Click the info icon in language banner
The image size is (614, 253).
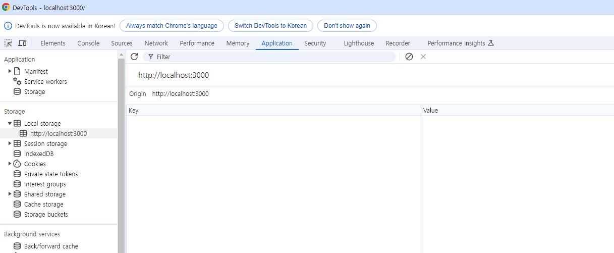[x=8, y=26]
